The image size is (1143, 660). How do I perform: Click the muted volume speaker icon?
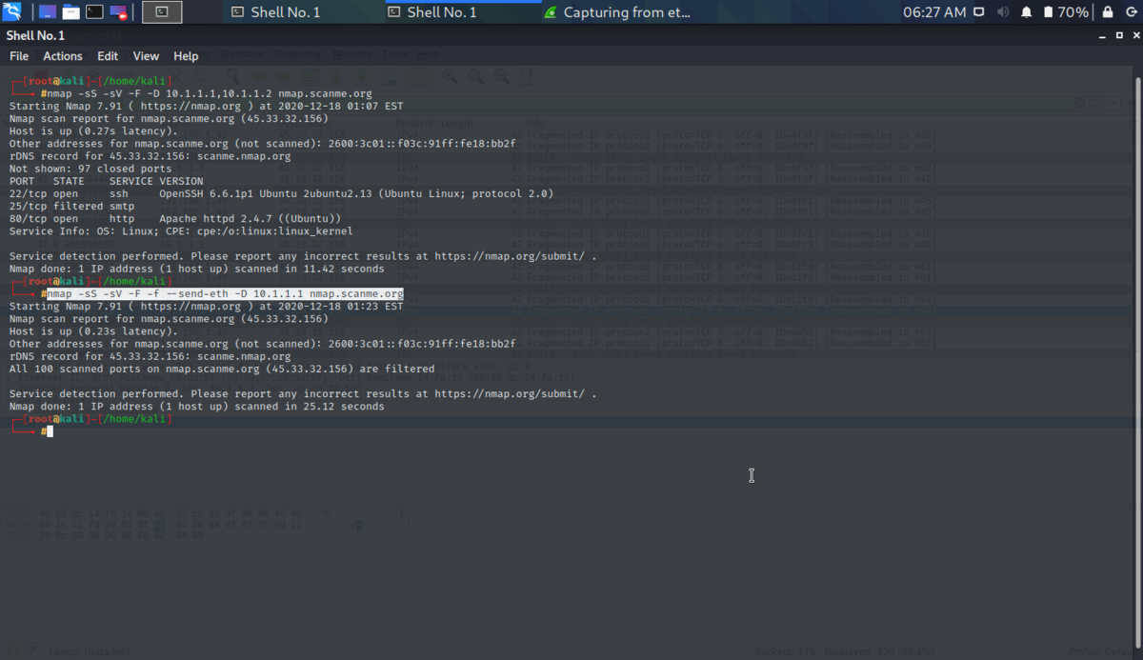pos(1003,12)
